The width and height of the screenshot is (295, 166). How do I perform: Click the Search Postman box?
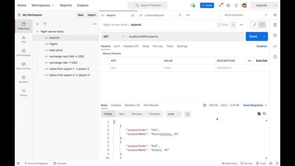pyautogui.click(x=147, y=5)
